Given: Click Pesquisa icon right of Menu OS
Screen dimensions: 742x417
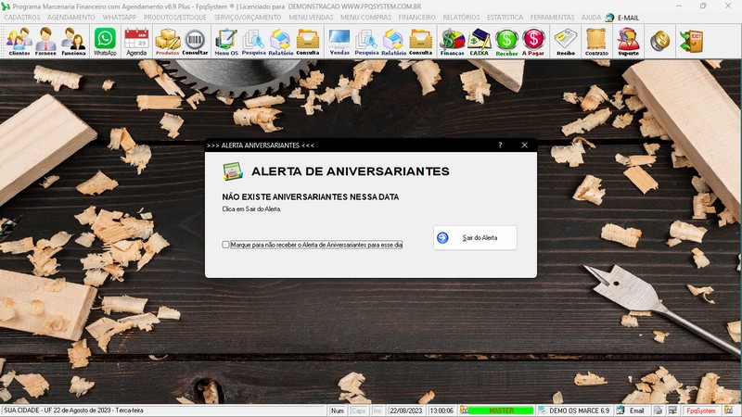Looking at the screenshot, I should [x=253, y=41].
